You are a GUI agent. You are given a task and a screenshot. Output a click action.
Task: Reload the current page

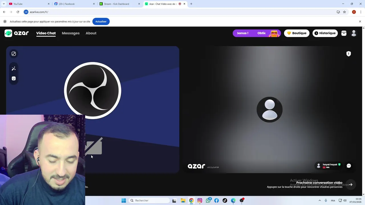(x=18, y=12)
